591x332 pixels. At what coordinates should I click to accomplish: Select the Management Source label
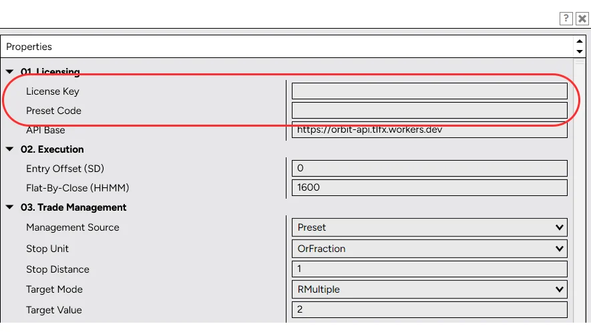pos(72,227)
